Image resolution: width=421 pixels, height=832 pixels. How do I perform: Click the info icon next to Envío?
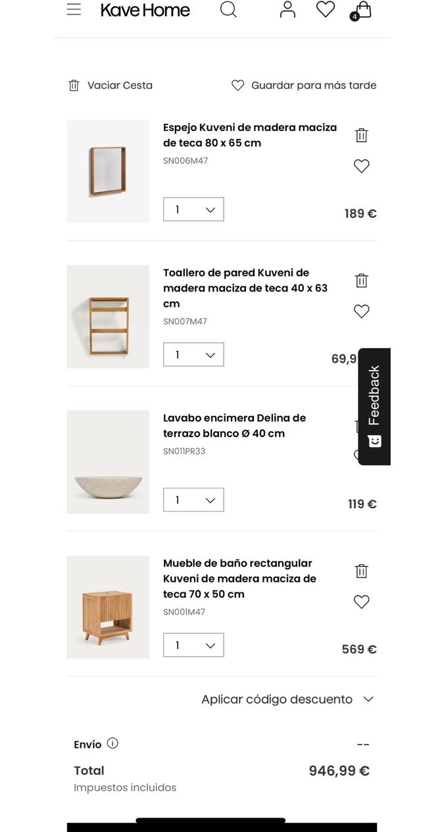112,744
